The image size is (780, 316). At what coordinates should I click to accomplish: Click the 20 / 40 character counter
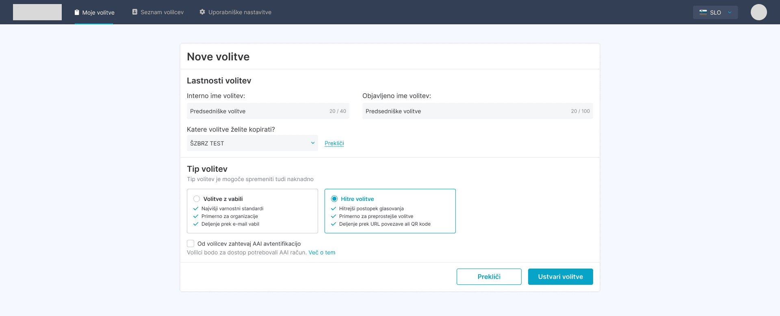(x=338, y=111)
